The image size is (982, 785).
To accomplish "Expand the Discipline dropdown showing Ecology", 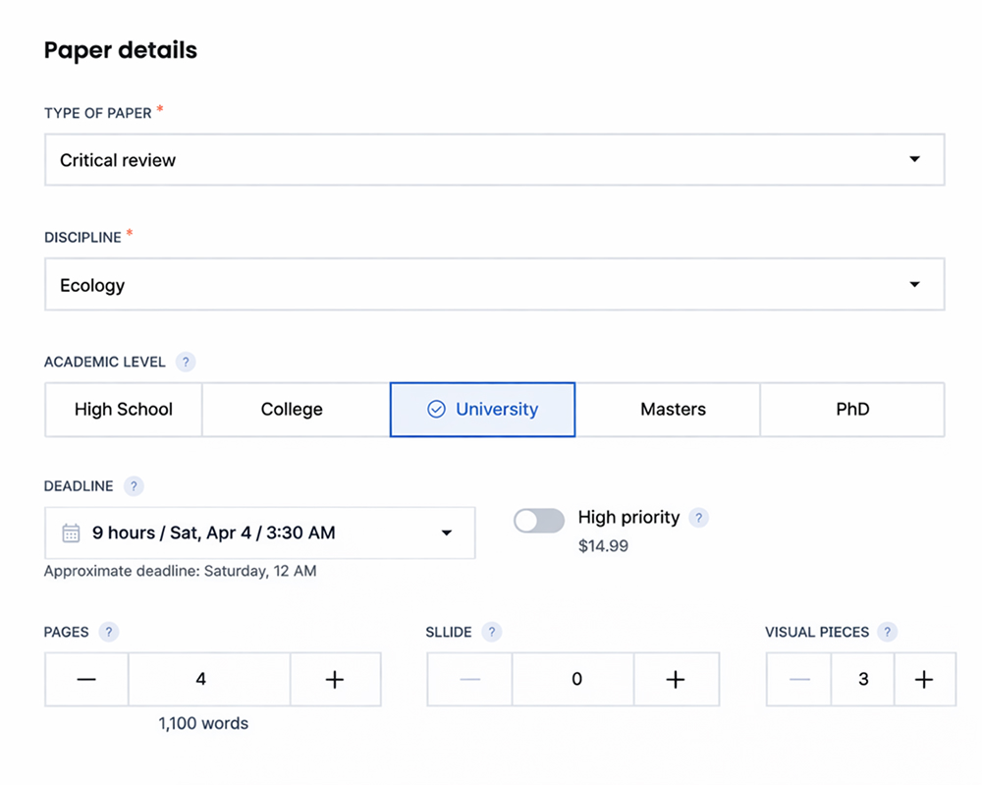I will 494,285.
